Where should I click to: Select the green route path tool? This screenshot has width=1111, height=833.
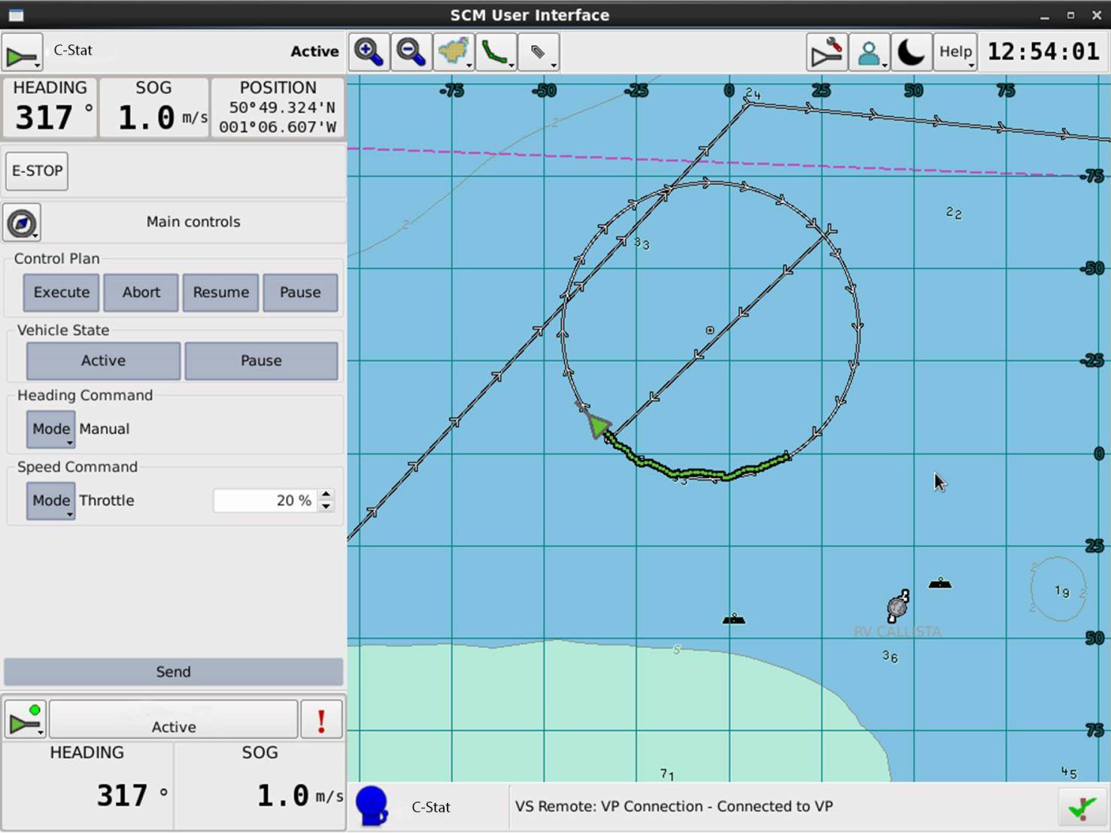tap(496, 52)
